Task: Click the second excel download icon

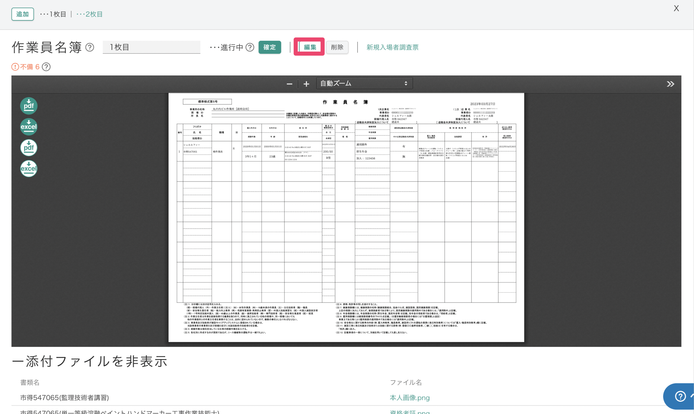Action: (x=29, y=169)
